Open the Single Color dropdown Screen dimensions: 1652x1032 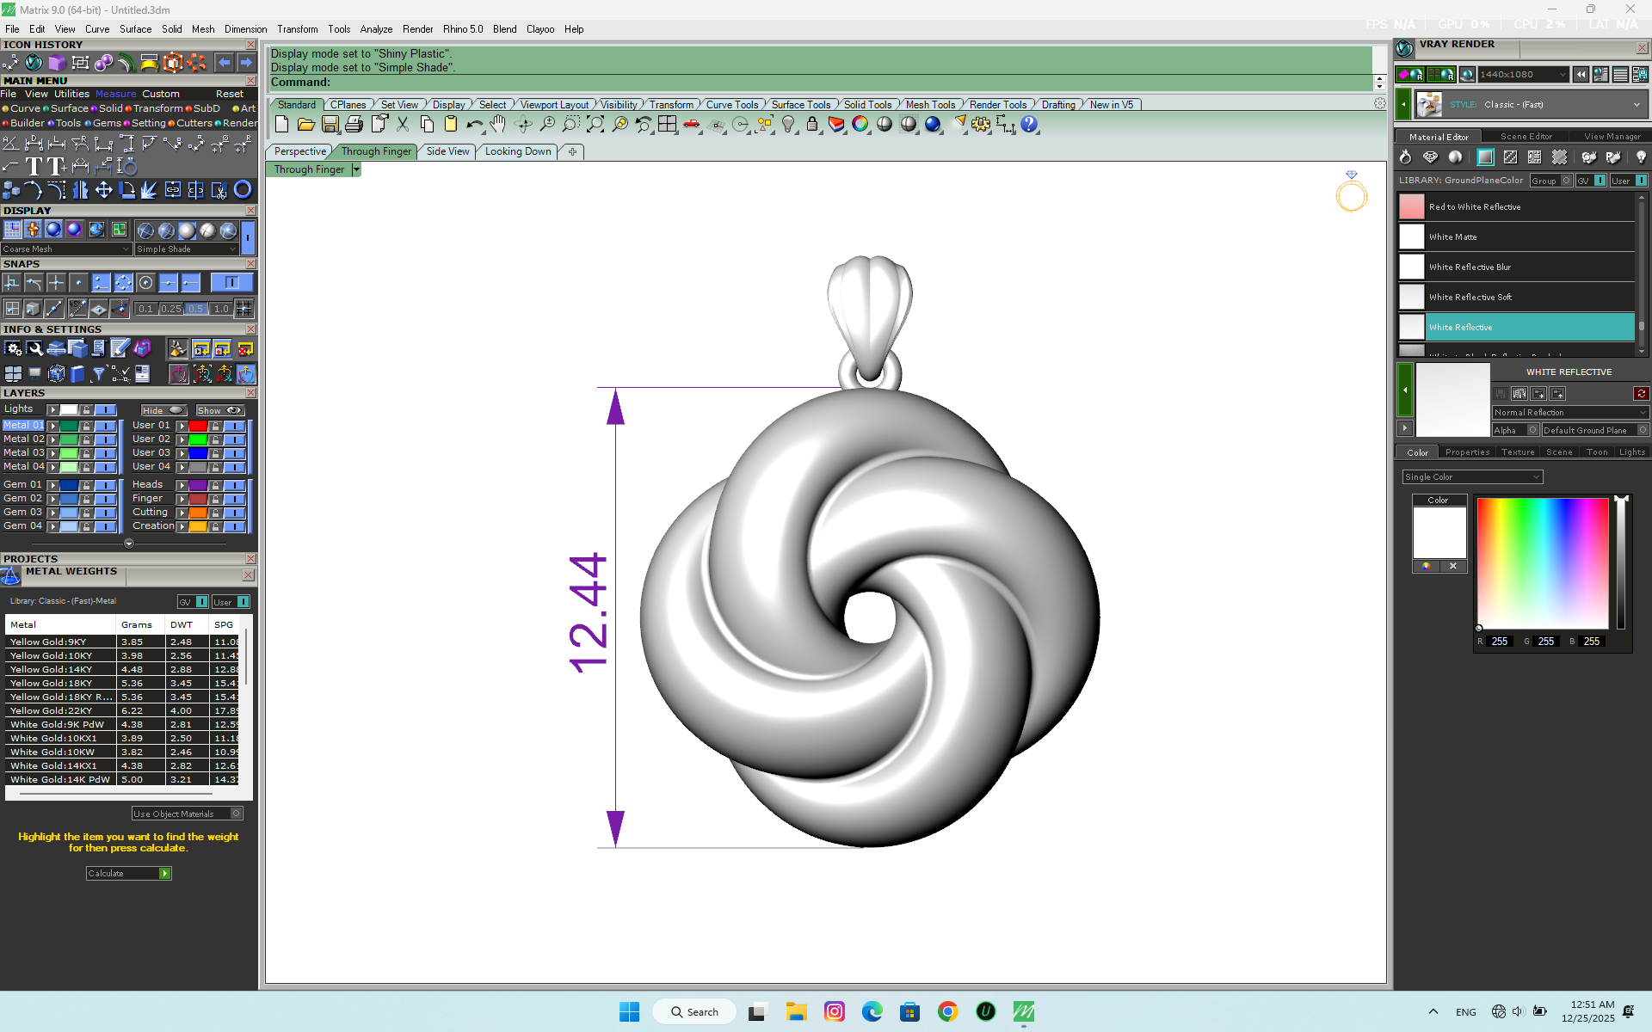(x=1471, y=477)
